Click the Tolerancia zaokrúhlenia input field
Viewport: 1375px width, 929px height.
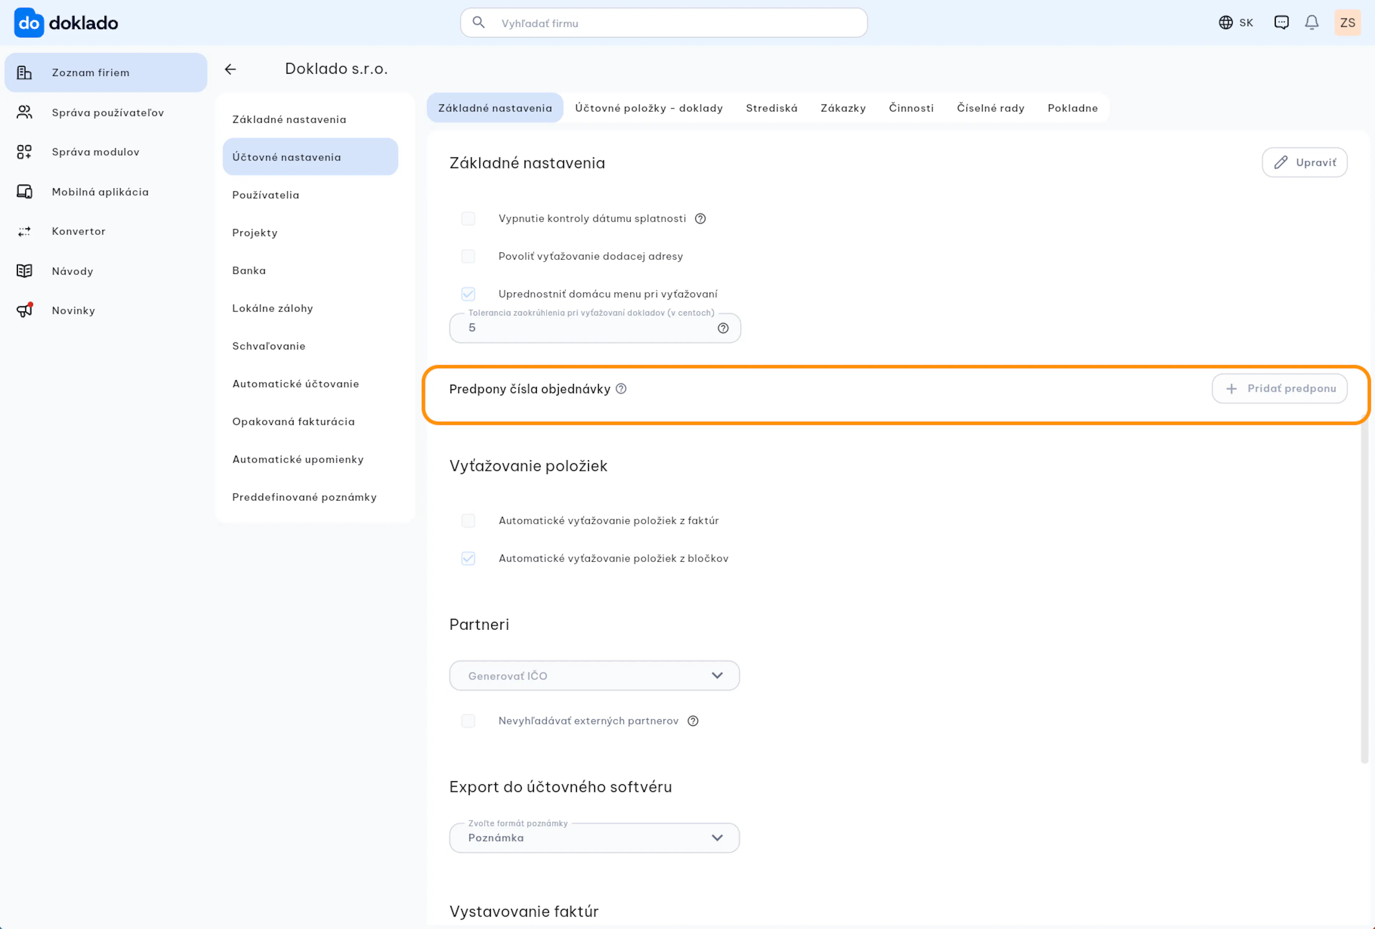[595, 328]
